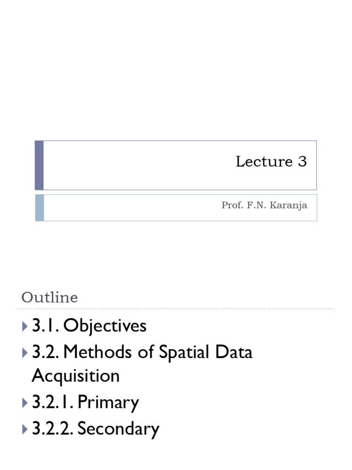Click the dark blue accent block beside Lecture 3
Viewport: 352px width, 470px height.
click(x=39, y=165)
